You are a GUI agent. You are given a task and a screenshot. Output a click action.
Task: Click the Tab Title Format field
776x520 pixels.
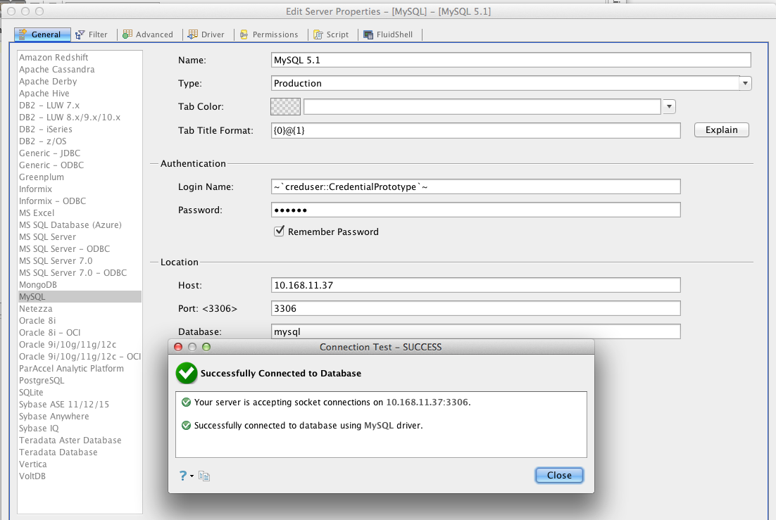click(475, 130)
